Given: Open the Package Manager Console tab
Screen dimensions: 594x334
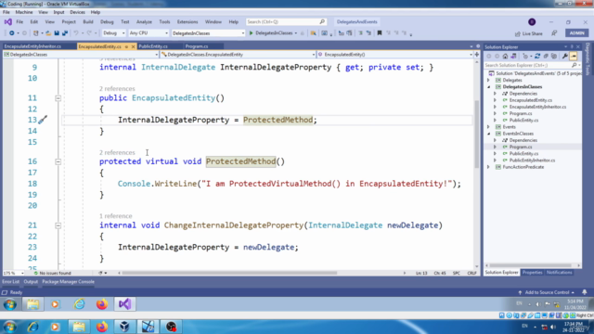Looking at the screenshot, I should [x=68, y=282].
